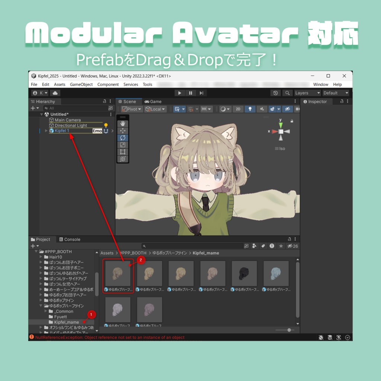This screenshot has width=381, height=381.
Task: Open the File menu
Action: 34,84
